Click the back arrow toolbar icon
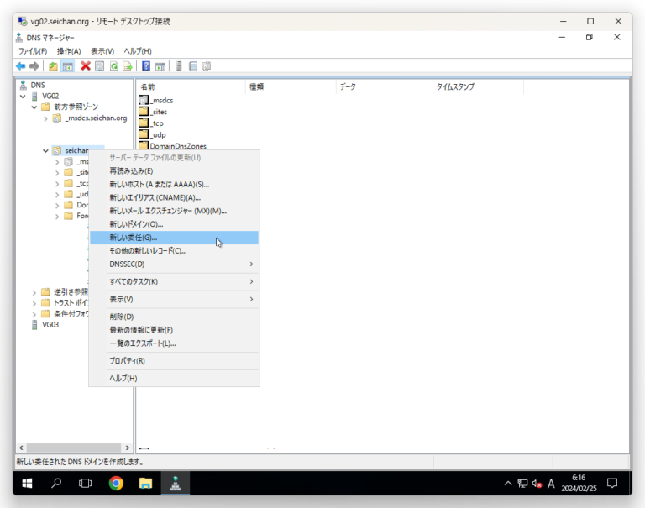The height and width of the screenshot is (508, 645). 20,66
